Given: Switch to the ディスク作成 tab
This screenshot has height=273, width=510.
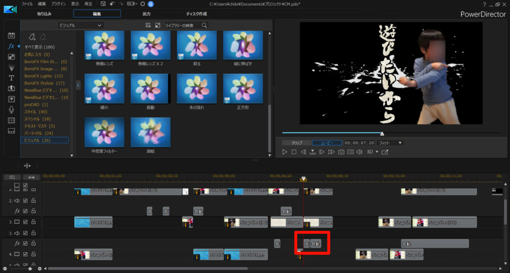Looking at the screenshot, I should [196, 13].
